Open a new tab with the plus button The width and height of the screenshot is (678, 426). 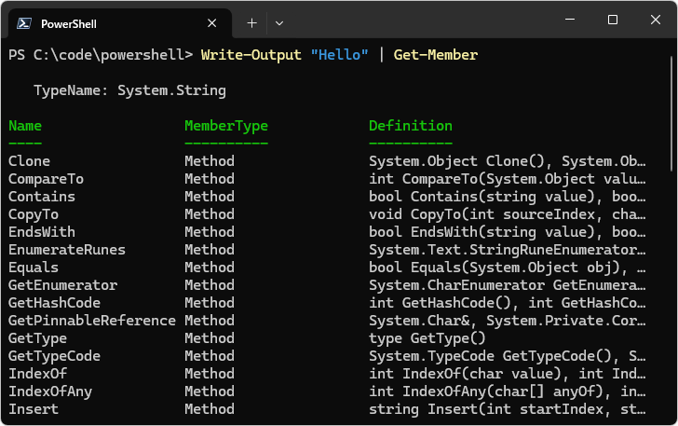[251, 22]
